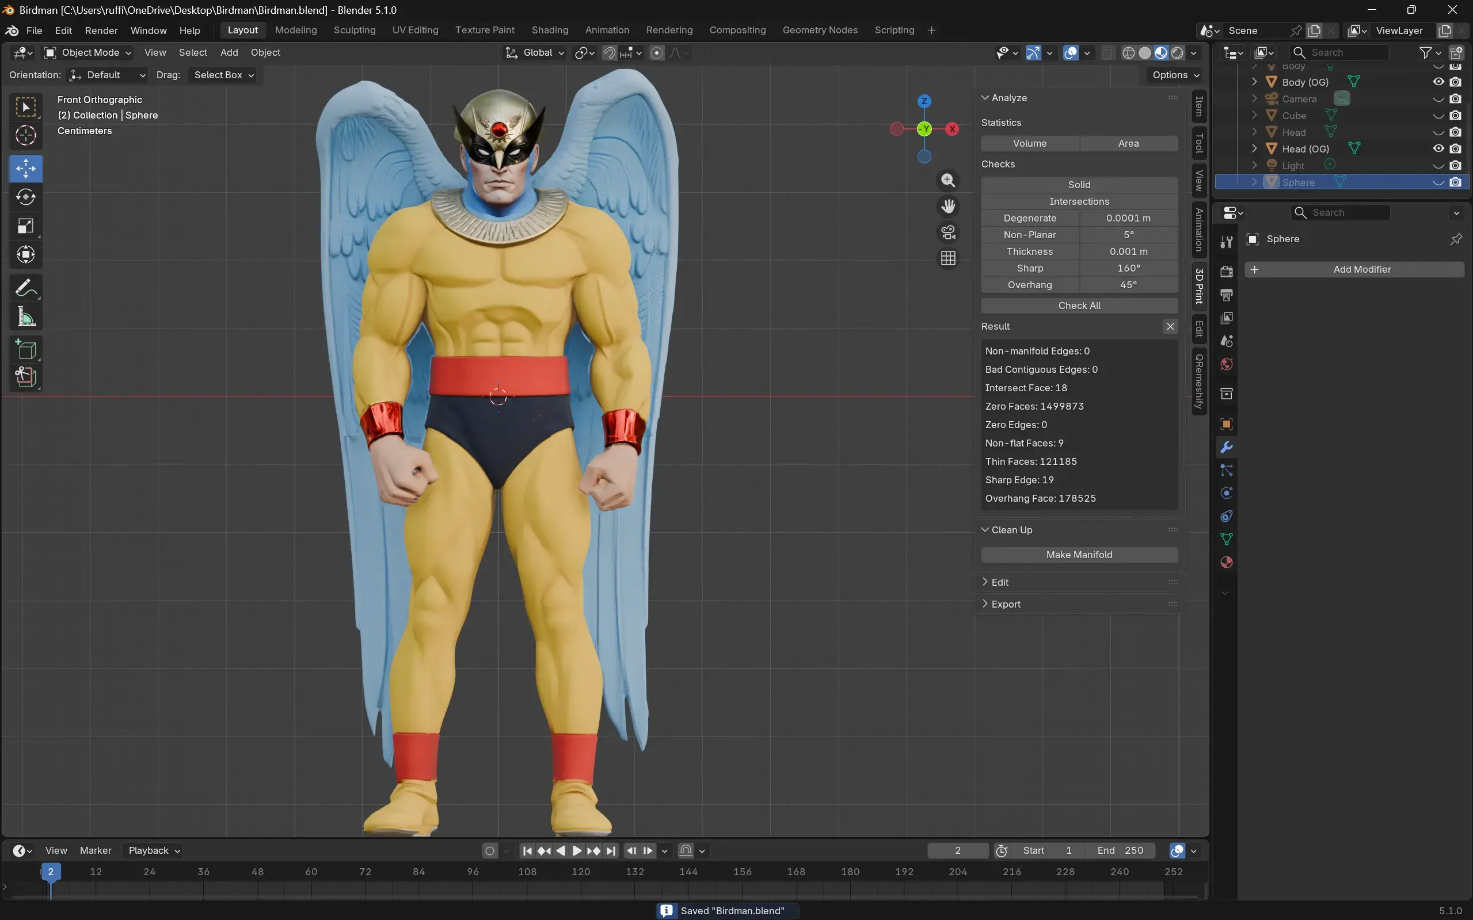Click the viewport zoom magnifier icon
The height and width of the screenshot is (920, 1473).
point(947,180)
